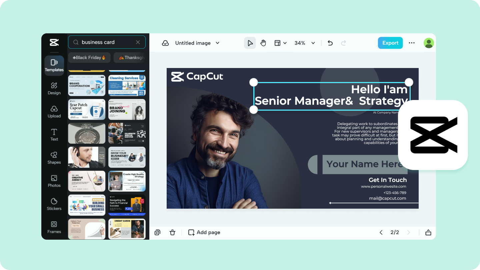This screenshot has width=480, height=270.
Task: Choose the We Are Creative Agency template
Action: coord(87,181)
